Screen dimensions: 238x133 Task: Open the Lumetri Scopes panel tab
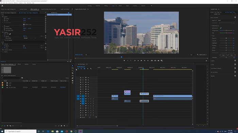[x=23, y=9]
